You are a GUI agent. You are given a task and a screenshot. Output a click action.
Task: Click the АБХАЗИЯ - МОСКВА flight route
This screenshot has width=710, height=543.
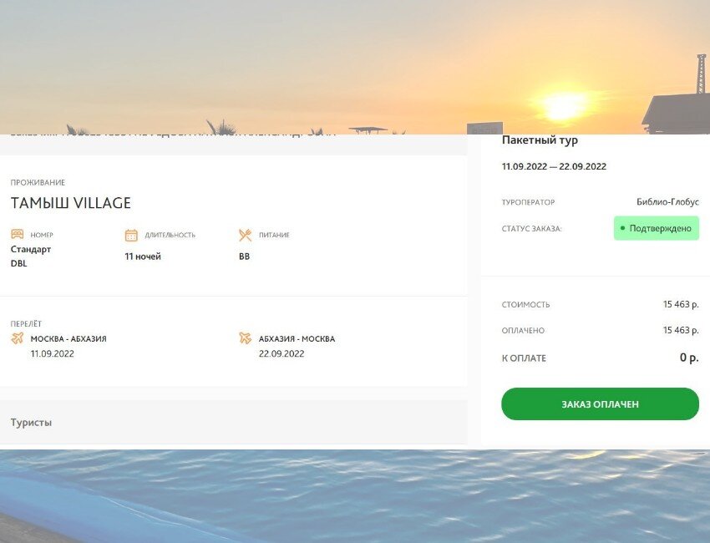297,339
